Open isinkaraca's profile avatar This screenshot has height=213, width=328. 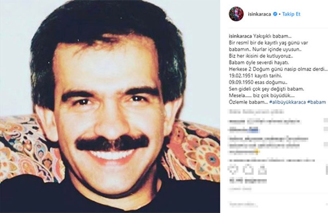(236, 14)
